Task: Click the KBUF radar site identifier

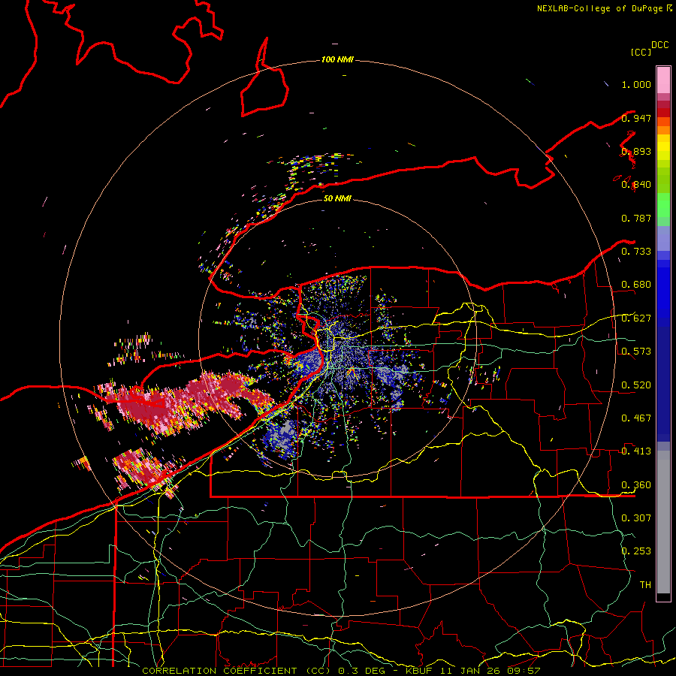Action: (418, 671)
